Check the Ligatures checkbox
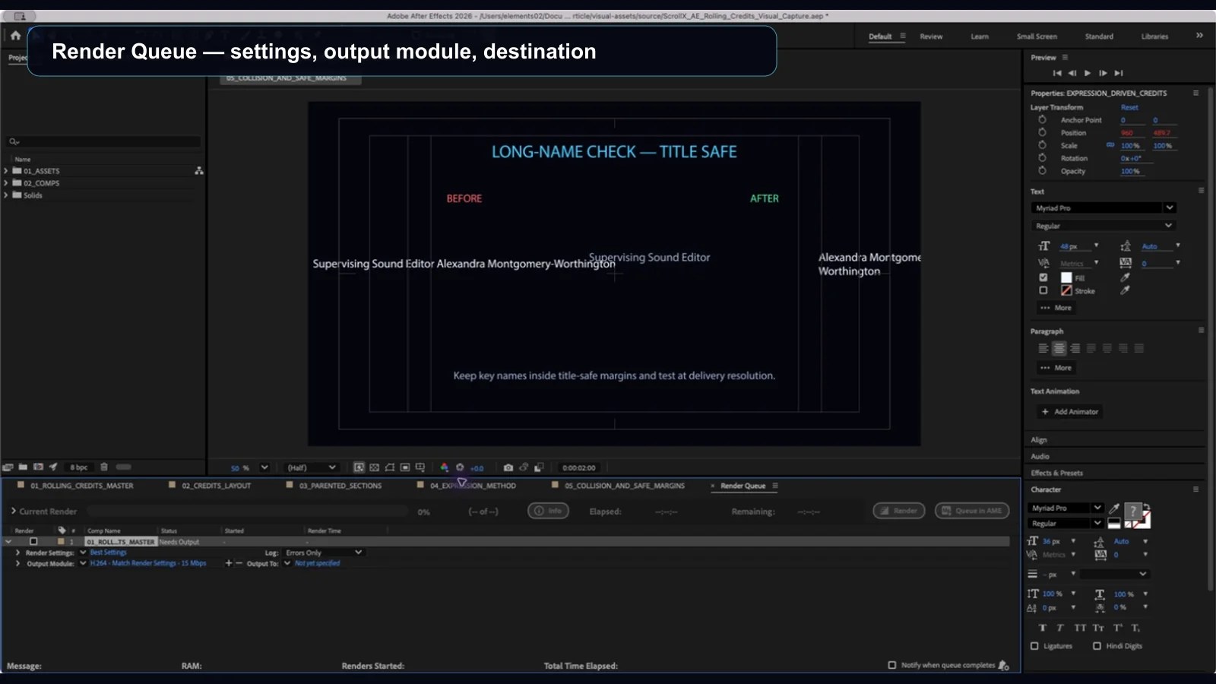The image size is (1216, 684). pyautogui.click(x=1034, y=646)
